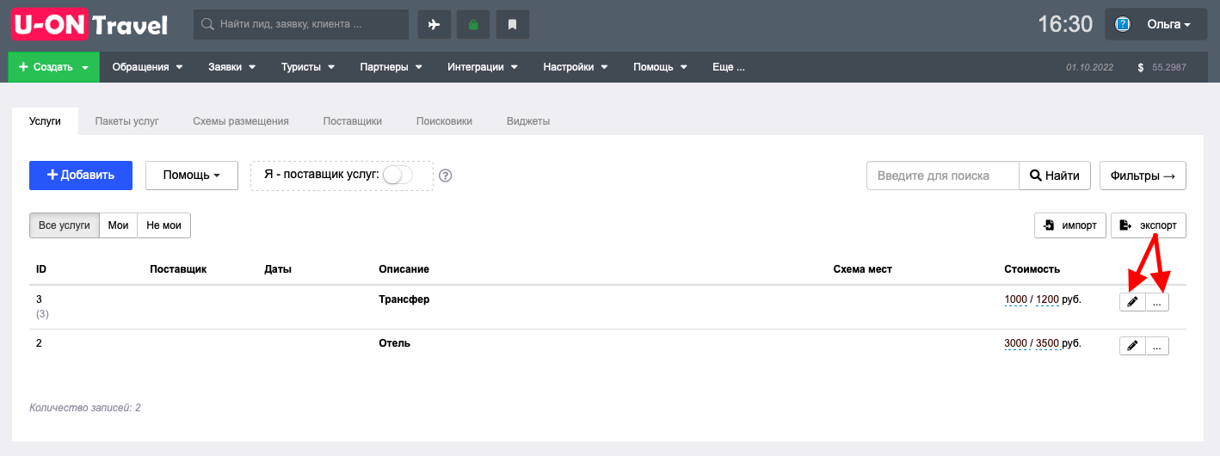Viewport: 1220px width, 456px height.
Task: Open the Помощь menu in navigation bar
Action: (x=661, y=67)
